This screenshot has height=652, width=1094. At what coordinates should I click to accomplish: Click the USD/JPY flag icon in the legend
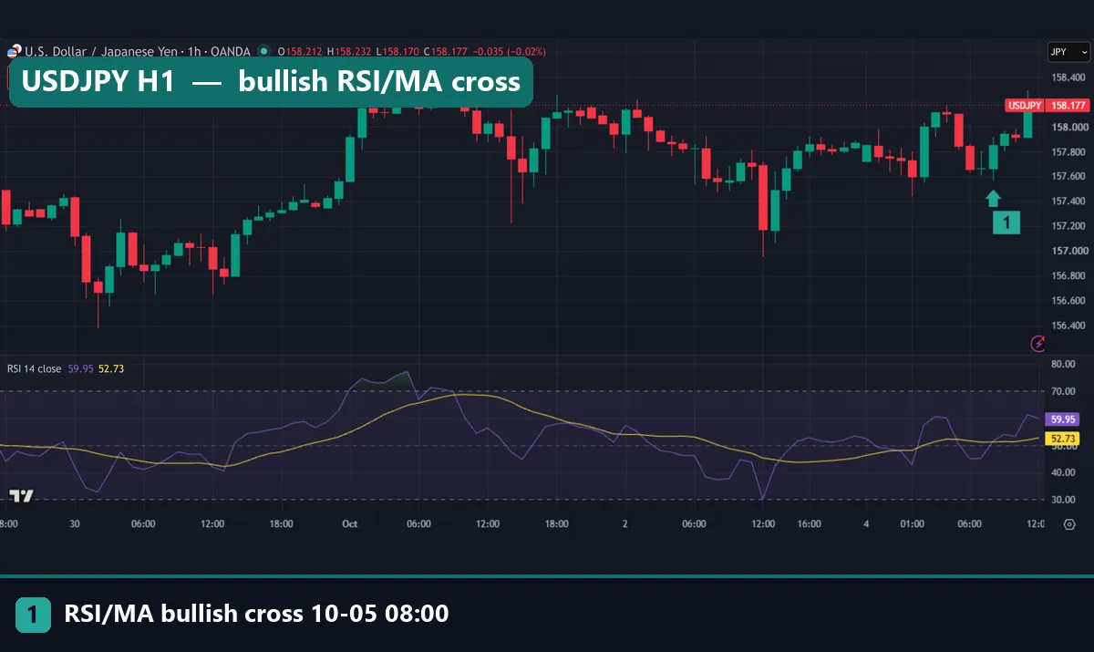(x=13, y=51)
